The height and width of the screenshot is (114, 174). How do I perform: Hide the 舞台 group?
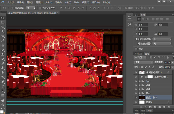click(136, 93)
